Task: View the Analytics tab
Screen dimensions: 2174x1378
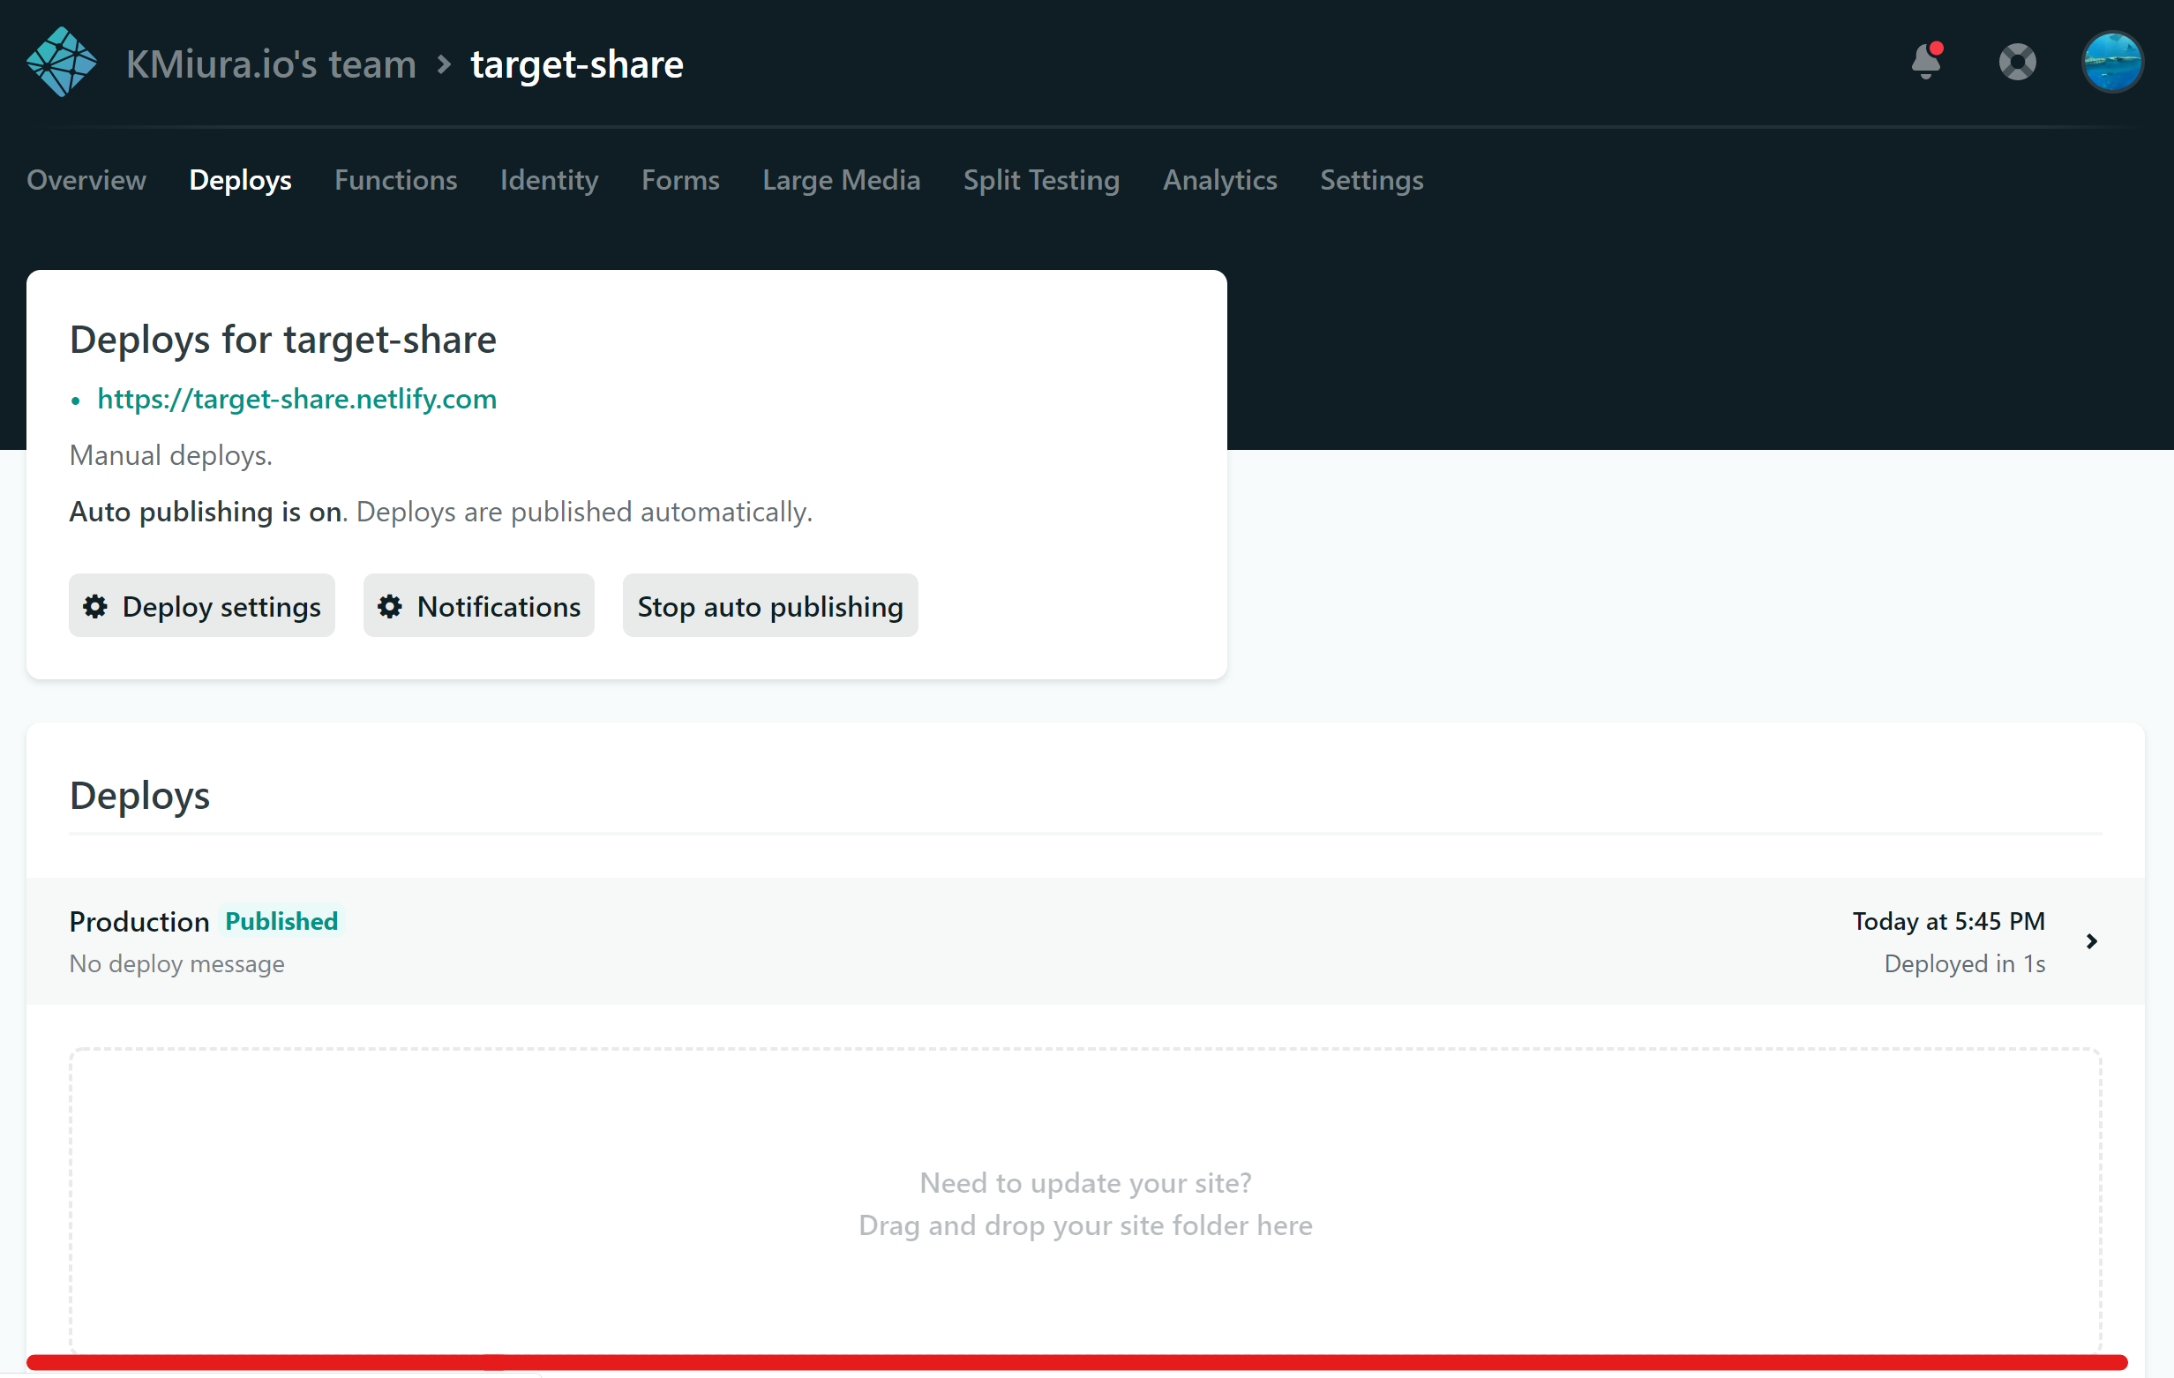Action: click(1218, 180)
